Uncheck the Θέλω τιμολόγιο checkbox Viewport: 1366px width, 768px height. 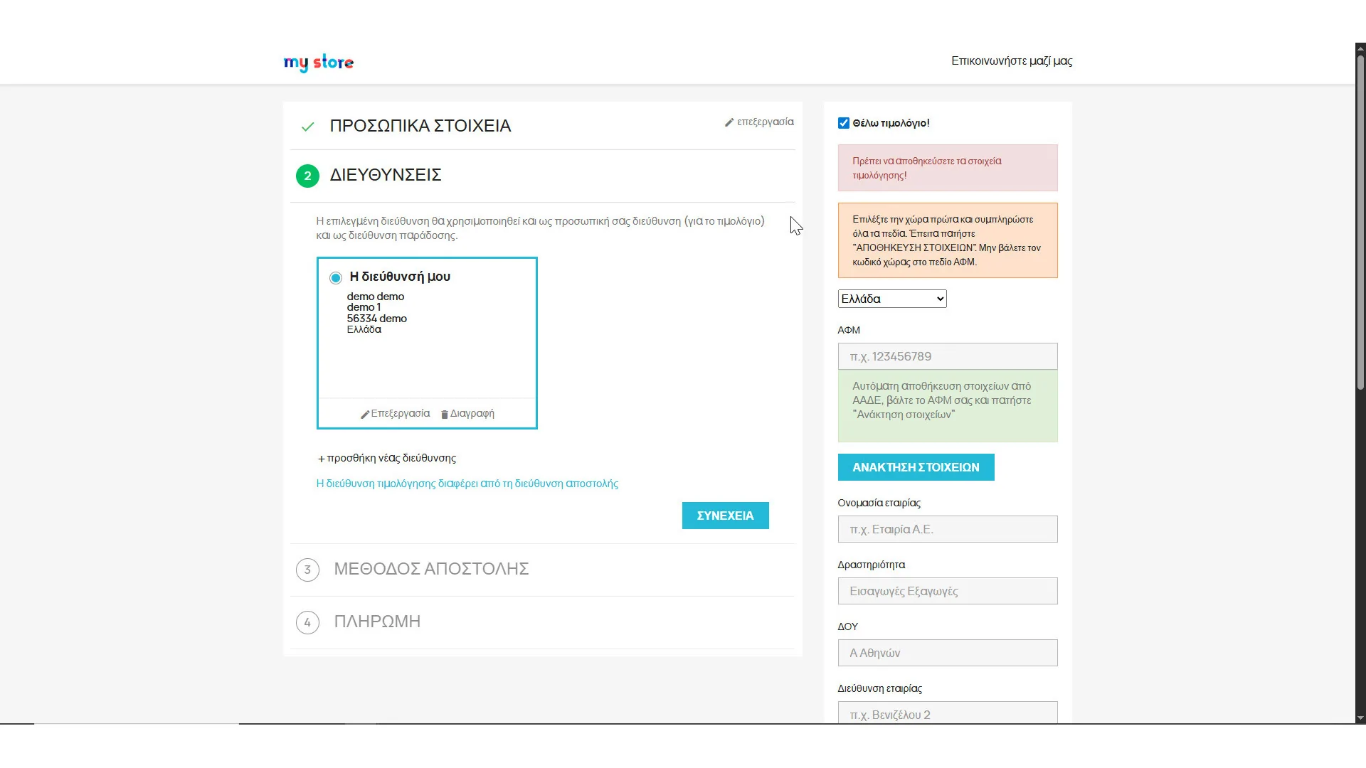tap(844, 123)
